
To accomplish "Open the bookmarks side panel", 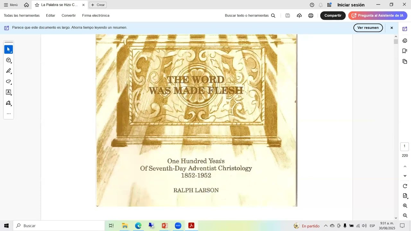I will pos(405,51).
